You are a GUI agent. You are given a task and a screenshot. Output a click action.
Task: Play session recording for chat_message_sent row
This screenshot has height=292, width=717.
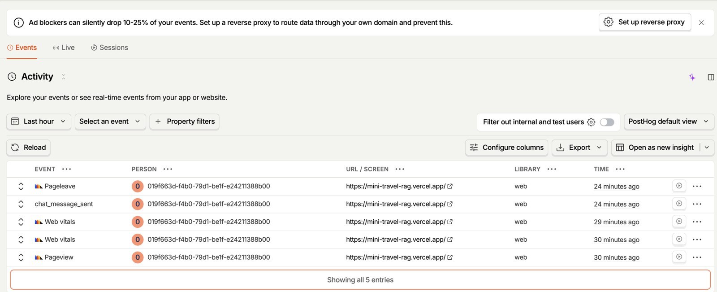tap(679, 204)
